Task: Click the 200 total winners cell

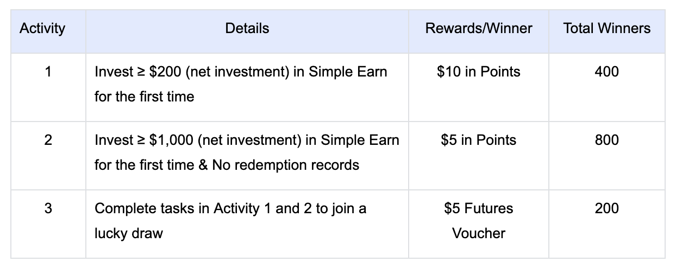Action: click(606, 208)
